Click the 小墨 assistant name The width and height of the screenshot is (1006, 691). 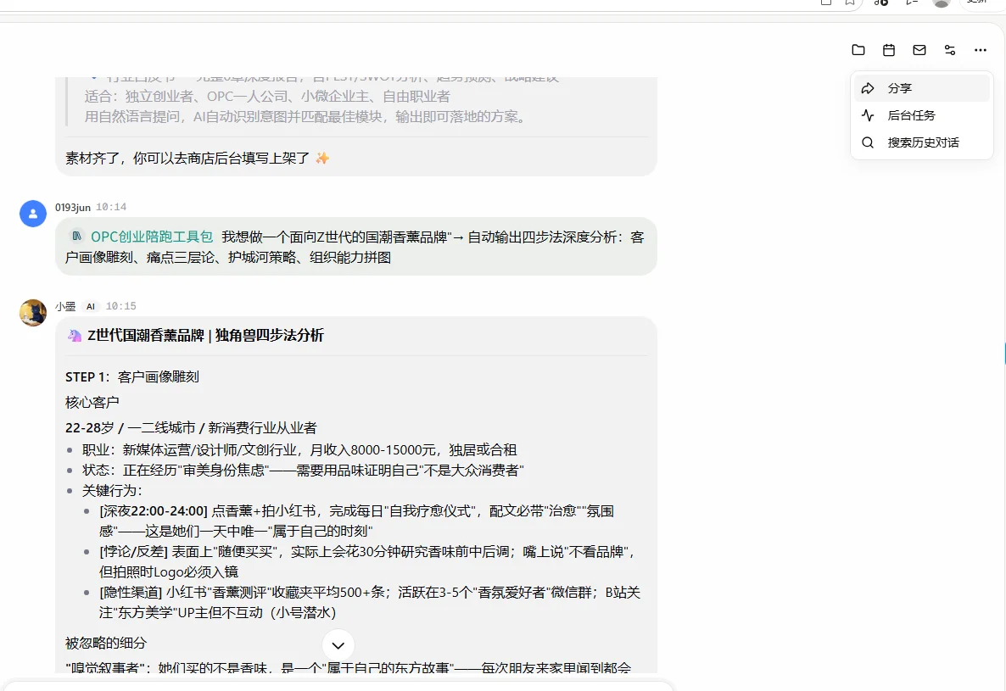(x=65, y=306)
